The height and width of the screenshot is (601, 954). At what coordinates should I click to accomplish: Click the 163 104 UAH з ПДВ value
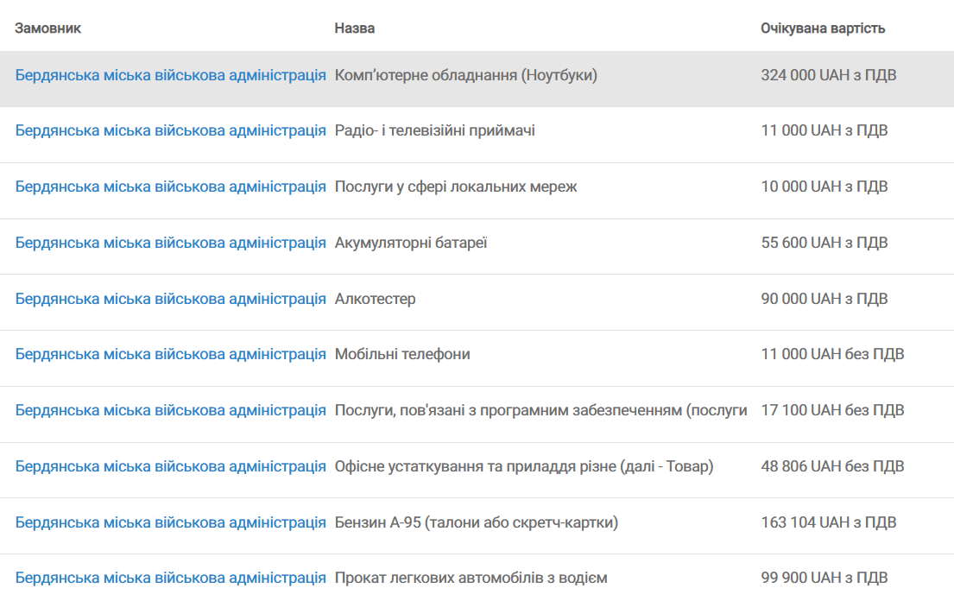pyautogui.click(x=828, y=522)
